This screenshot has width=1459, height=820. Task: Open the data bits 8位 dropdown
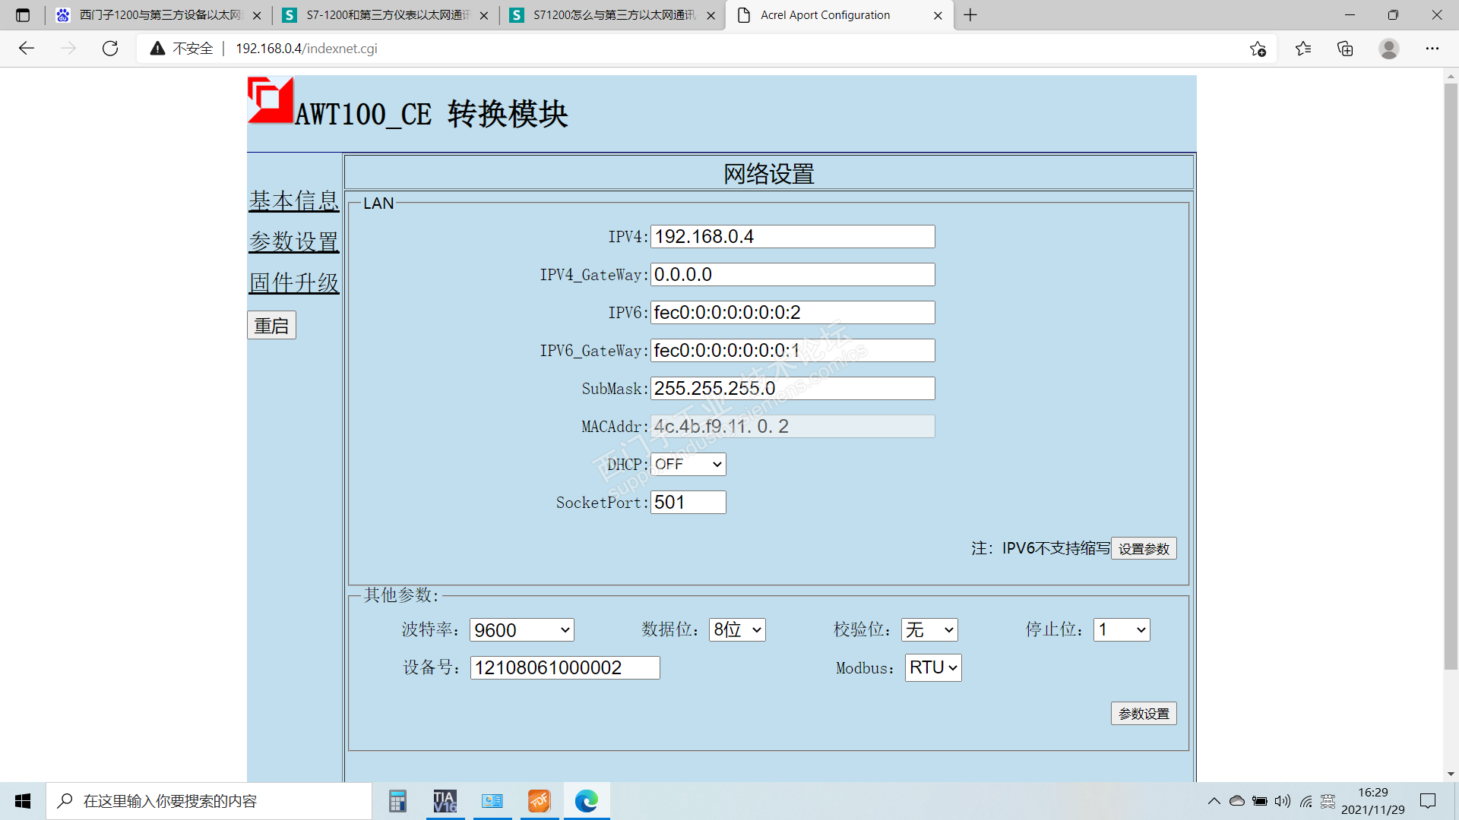736,630
